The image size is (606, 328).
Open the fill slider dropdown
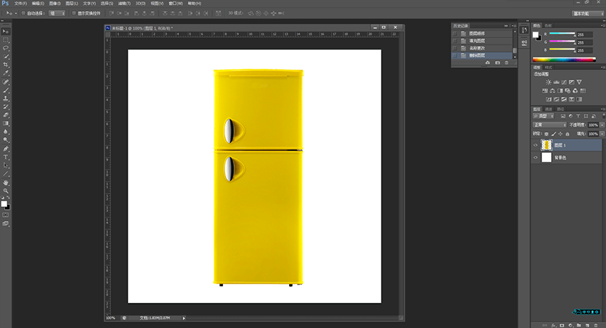click(602, 134)
